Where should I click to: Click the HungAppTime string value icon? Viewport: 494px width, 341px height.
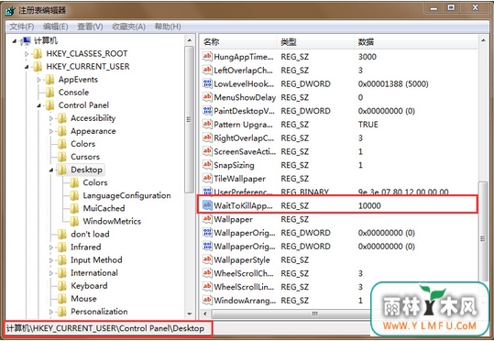[x=207, y=57]
